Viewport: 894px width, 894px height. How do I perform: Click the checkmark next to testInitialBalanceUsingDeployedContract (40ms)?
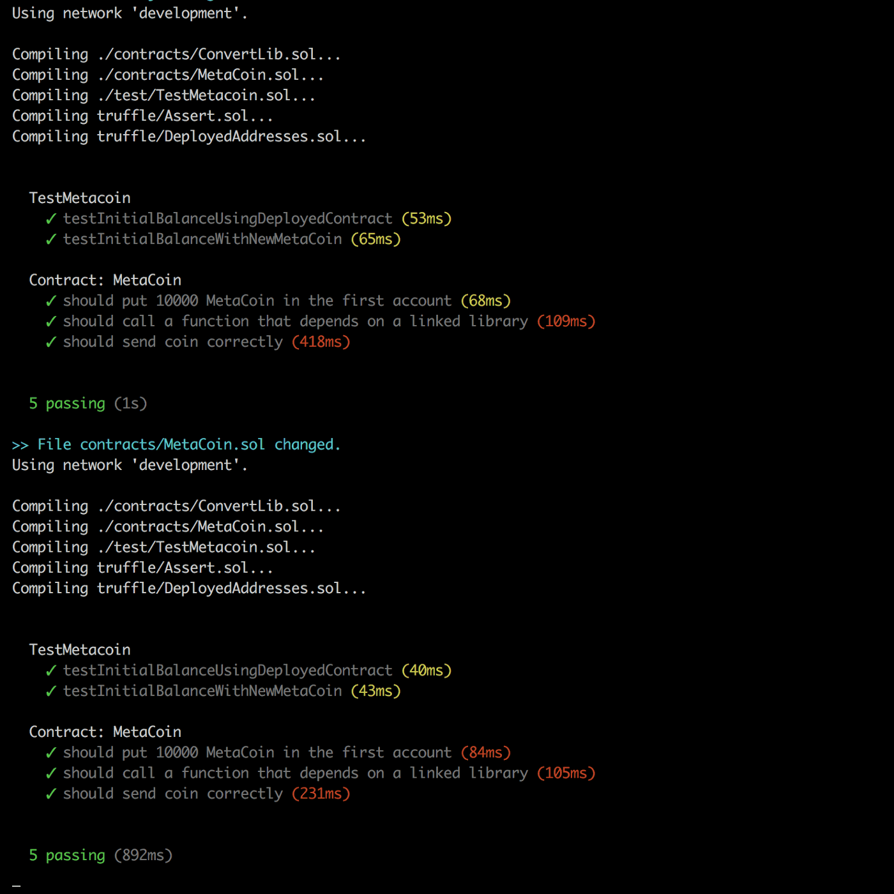click(51, 670)
